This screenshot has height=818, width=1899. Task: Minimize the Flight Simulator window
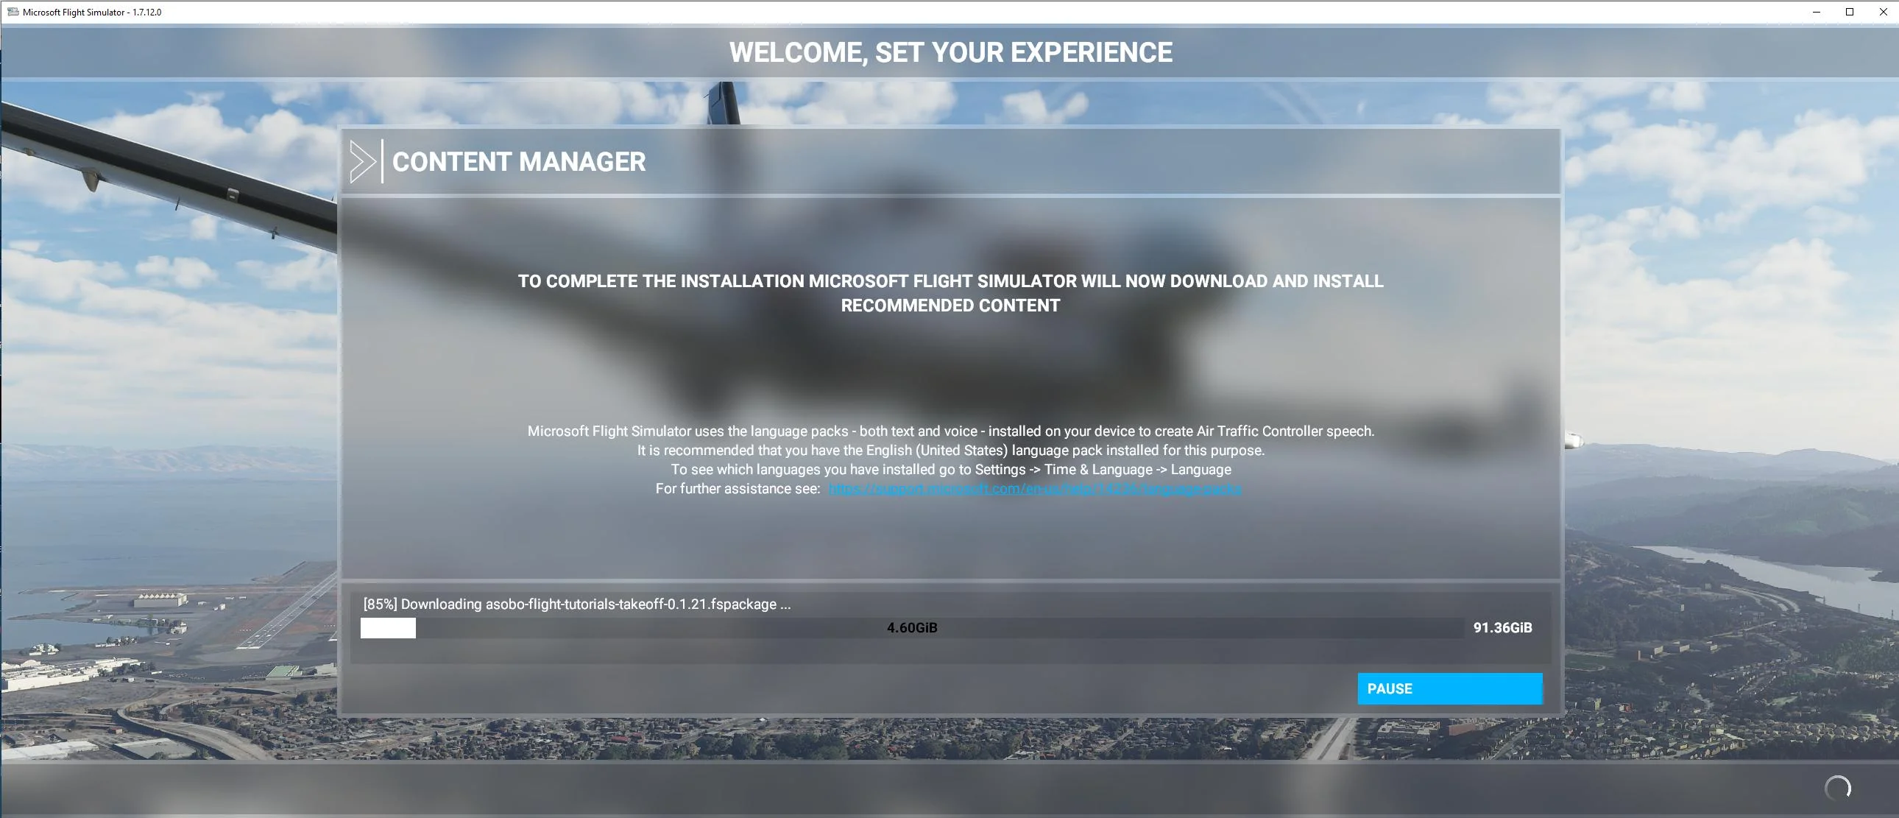[x=1817, y=12]
